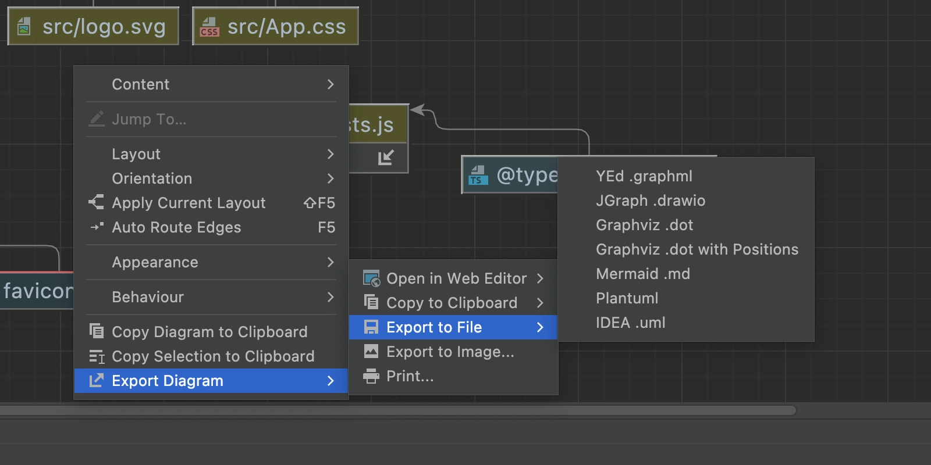Open the Content menu entry
Viewport: 931px width, 465px height.
point(211,84)
